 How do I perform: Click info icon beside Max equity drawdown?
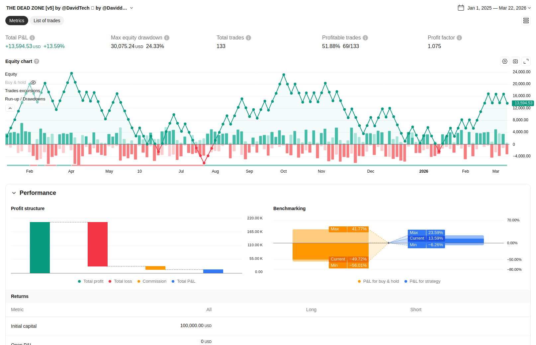(x=167, y=38)
